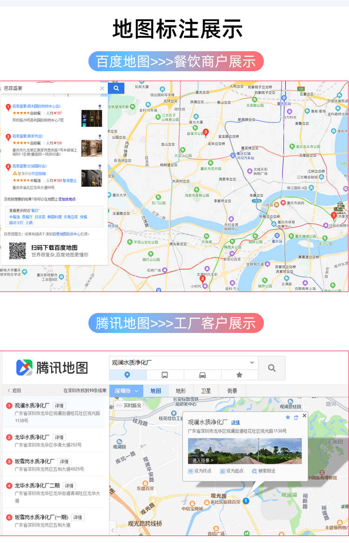The image size is (349, 543).
Task: Collapse the Tencent results side panel arrow
Action: click(113, 530)
